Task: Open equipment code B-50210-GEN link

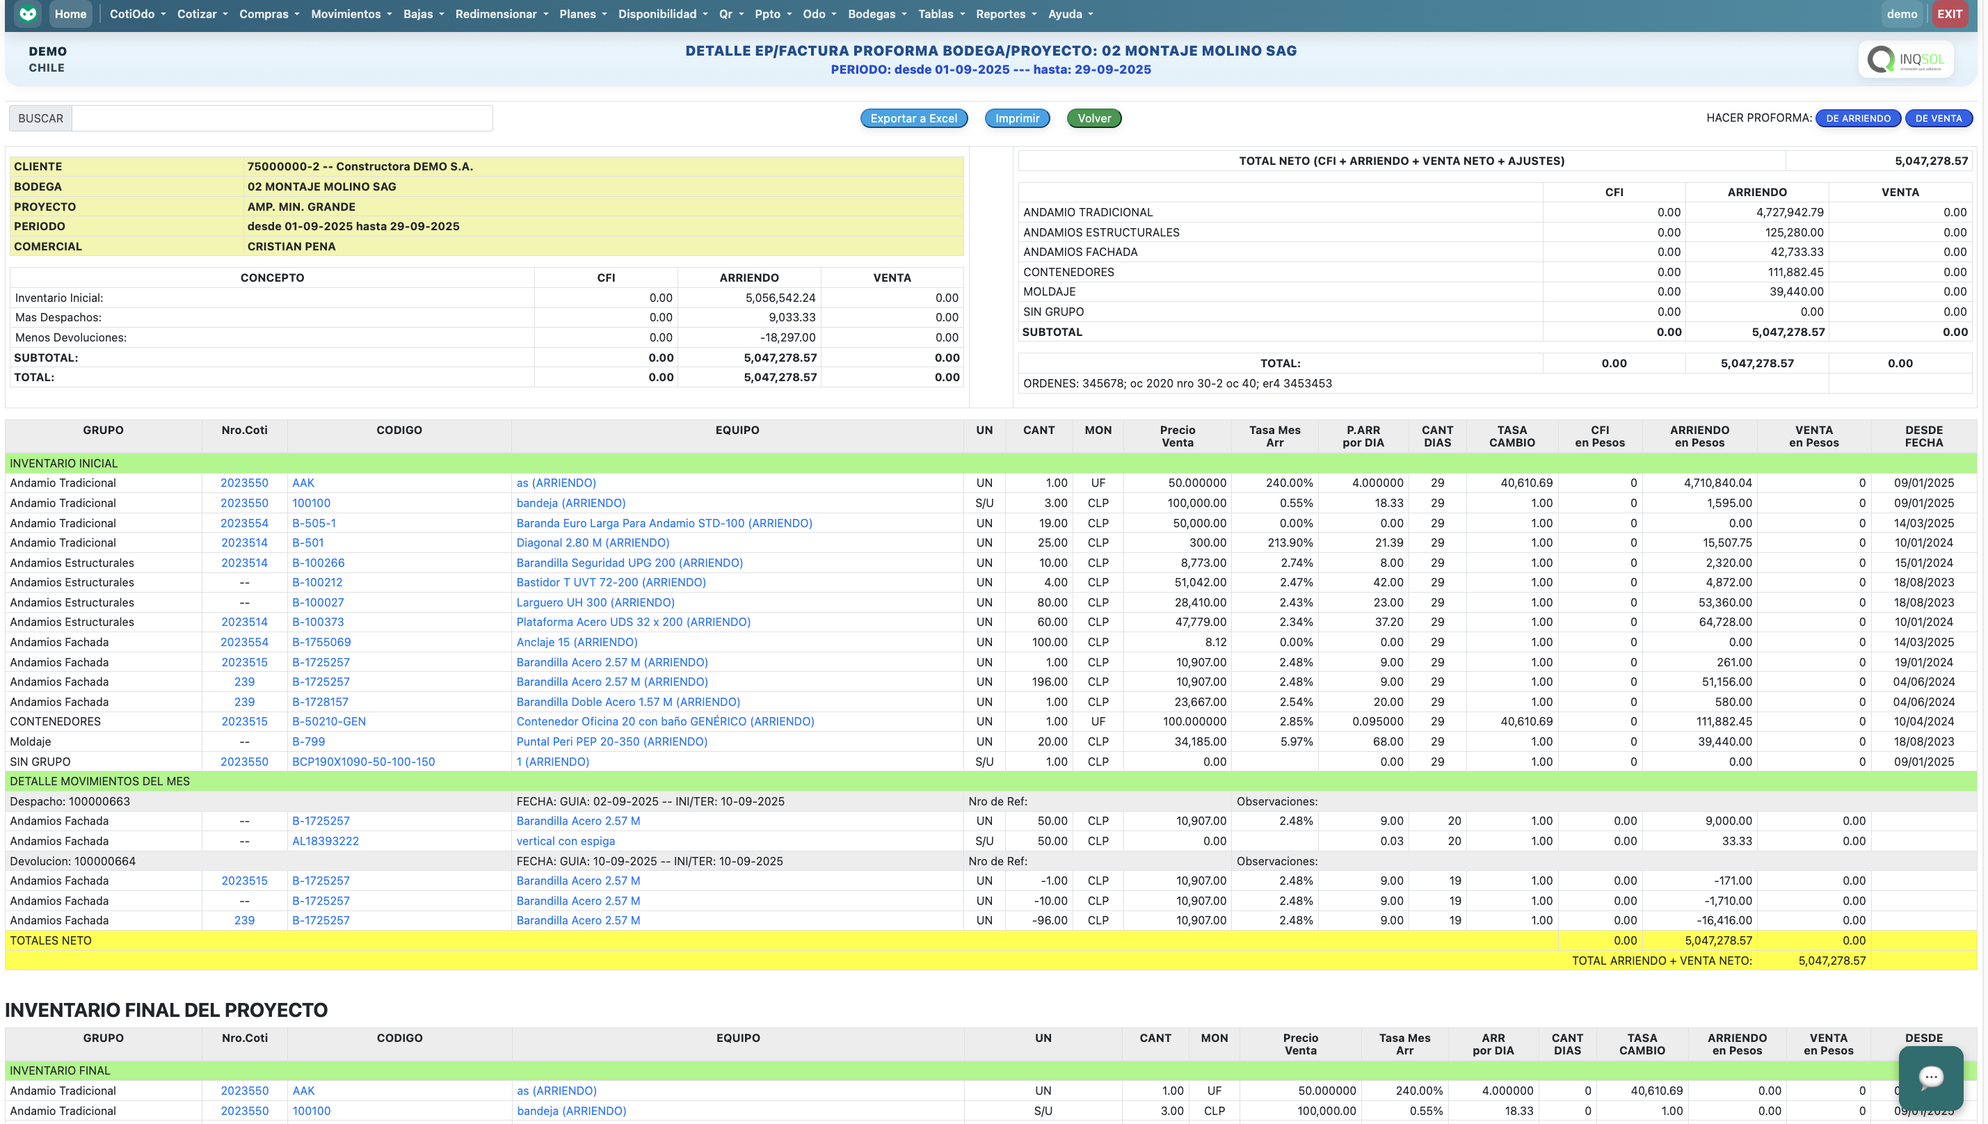Action: coord(328,721)
